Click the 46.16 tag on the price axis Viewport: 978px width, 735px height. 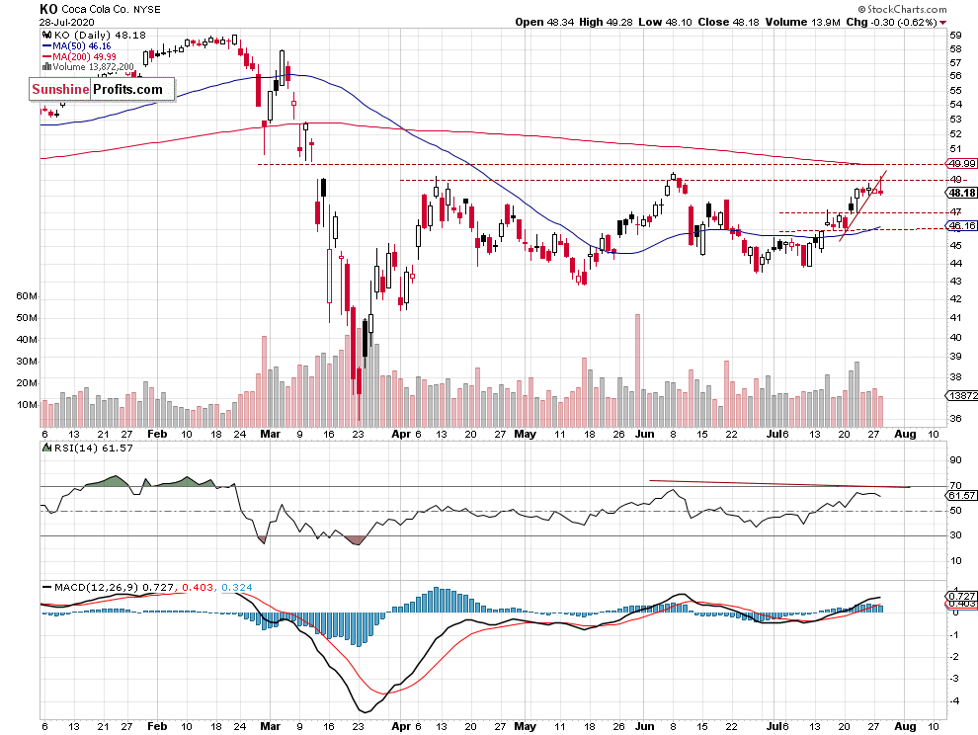(962, 226)
